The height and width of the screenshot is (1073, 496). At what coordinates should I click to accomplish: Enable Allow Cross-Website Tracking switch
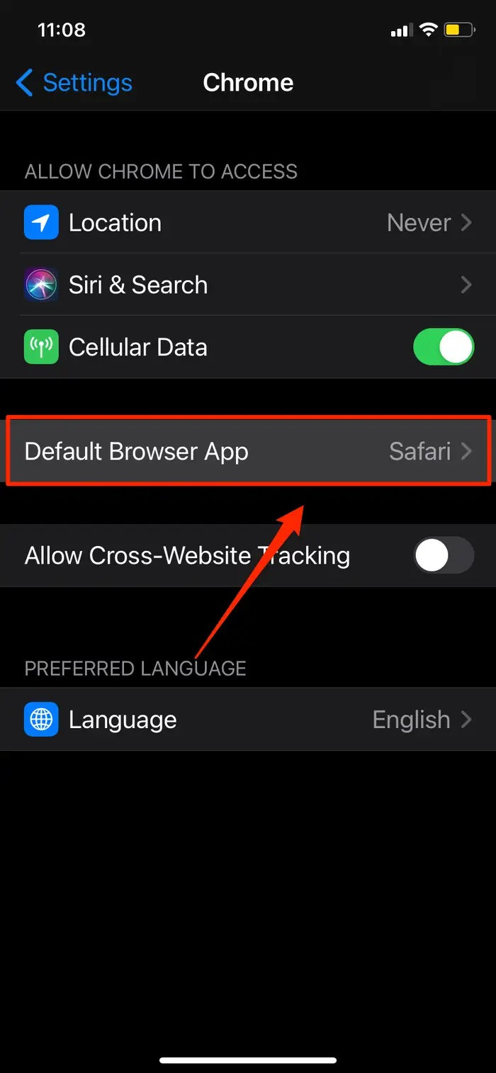point(444,555)
